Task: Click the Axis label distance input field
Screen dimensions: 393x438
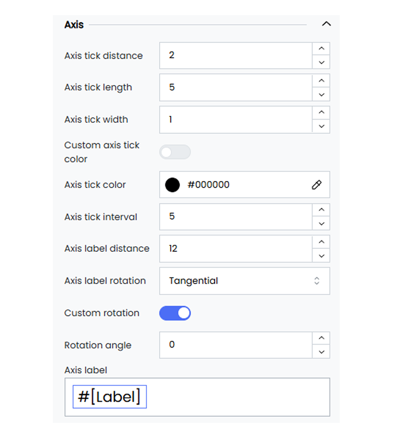Action: click(236, 248)
